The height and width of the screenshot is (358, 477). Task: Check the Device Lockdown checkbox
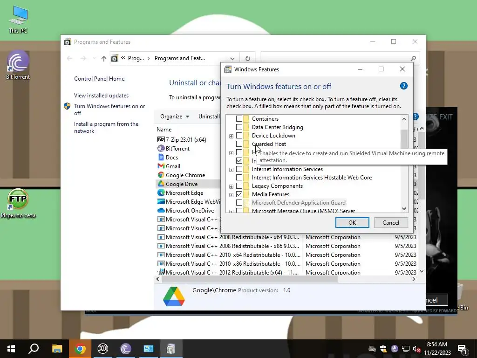tap(239, 136)
